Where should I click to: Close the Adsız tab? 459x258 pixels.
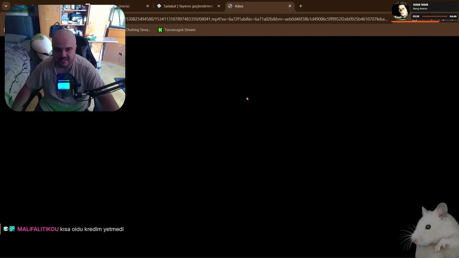click(x=290, y=6)
